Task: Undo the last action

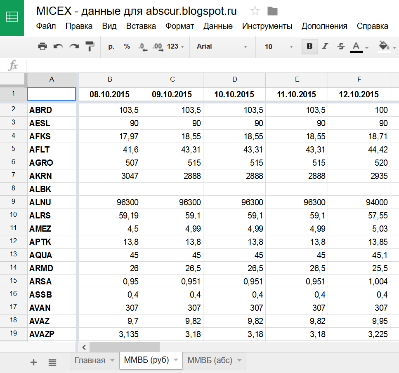Action: pos(58,46)
